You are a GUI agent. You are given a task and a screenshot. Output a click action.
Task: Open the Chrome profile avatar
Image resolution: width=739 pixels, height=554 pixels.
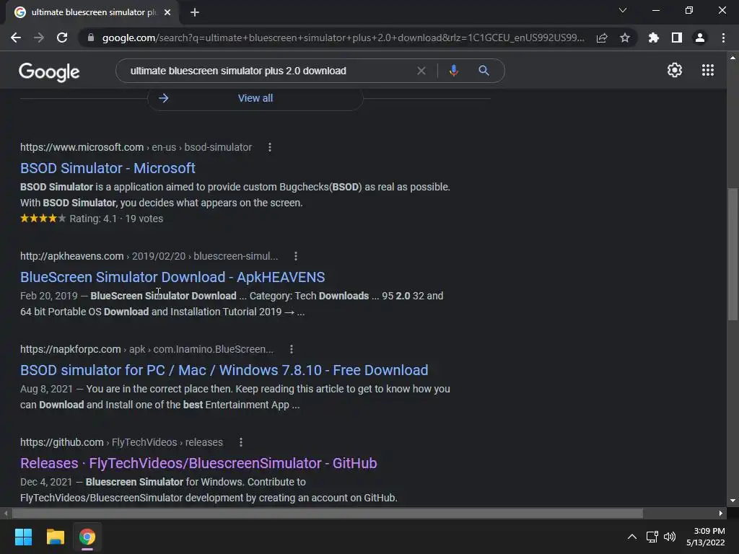[700, 38]
